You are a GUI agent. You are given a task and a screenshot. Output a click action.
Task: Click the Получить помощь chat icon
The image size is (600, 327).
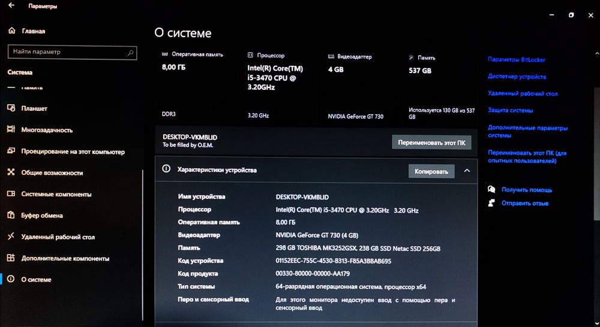(x=492, y=189)
